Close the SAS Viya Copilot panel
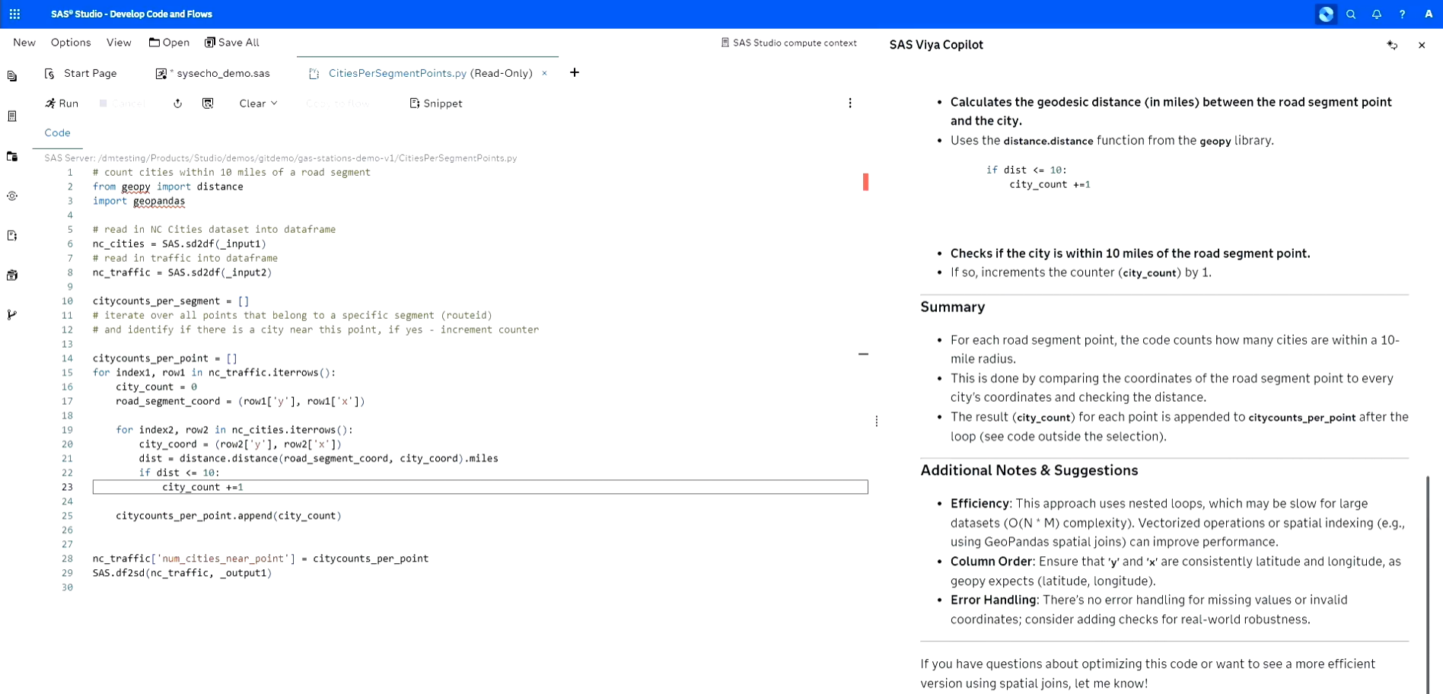This screenshot has width=1443, height=694. click(x=1422, y=45)
